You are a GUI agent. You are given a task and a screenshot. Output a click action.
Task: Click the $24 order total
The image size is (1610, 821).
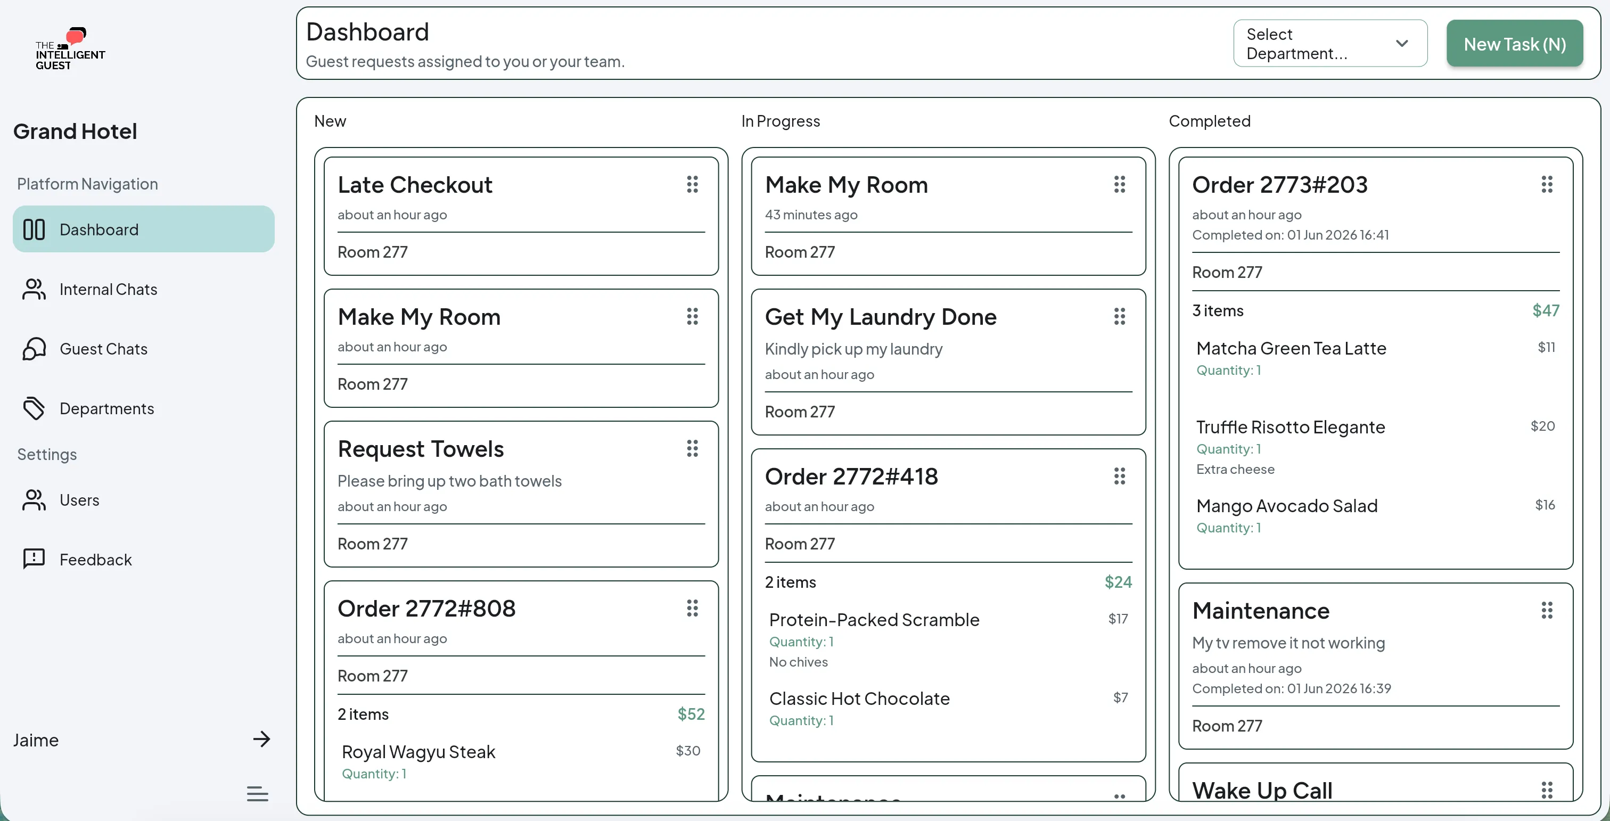coord(1118,582)
